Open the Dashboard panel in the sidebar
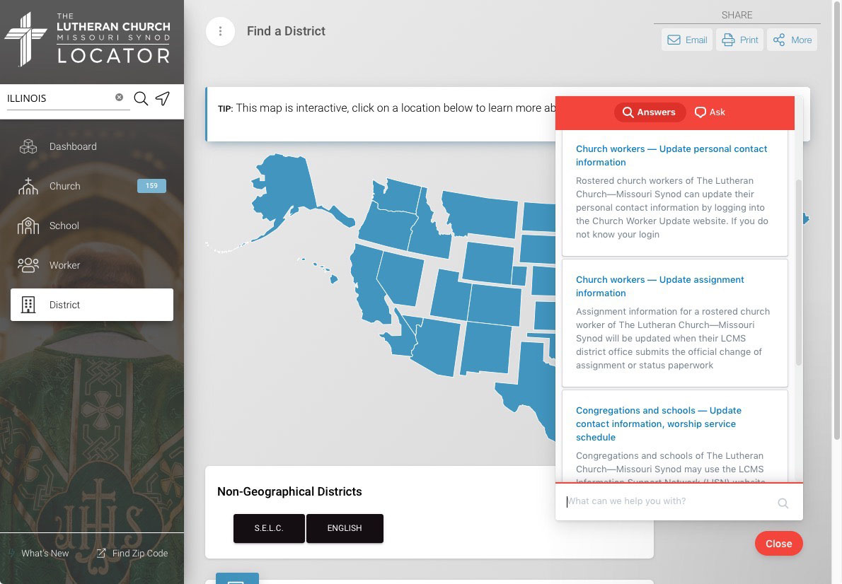The width and height of the screenshot is (842, 584). pyautogui.click(x=73, y=146)
